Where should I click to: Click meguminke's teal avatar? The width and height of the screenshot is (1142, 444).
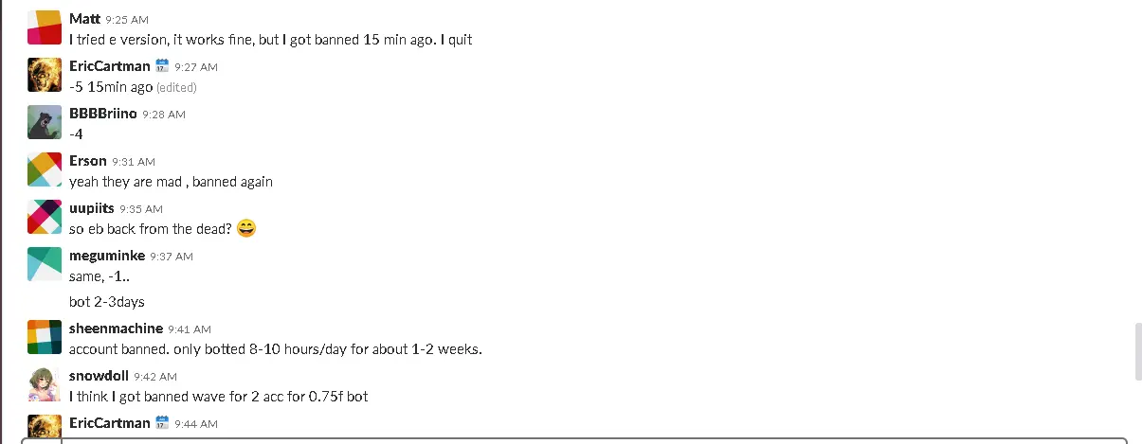point(45,264)
